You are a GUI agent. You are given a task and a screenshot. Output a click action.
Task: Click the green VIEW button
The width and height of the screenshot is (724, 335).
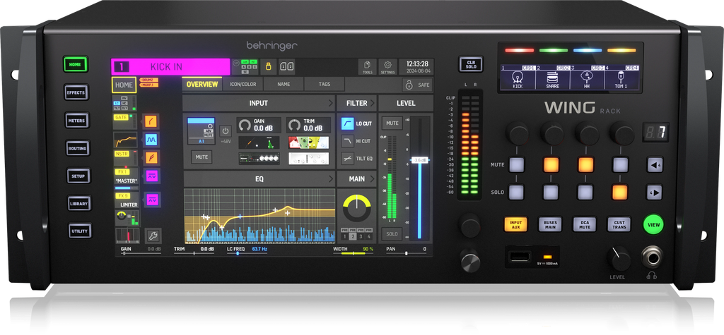tap(653, 225)
